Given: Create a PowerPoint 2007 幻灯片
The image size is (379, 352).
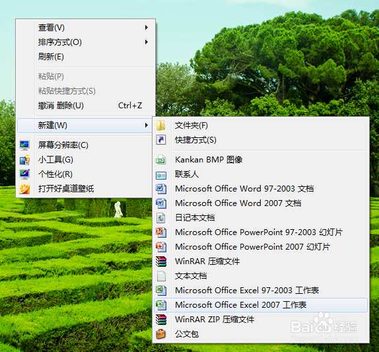Looking at the screenshot, I should click(x=261, y=247).
